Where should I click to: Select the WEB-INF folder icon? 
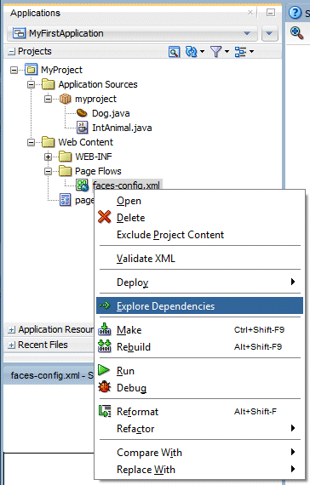pyautogui.click(x=65, y=157)
